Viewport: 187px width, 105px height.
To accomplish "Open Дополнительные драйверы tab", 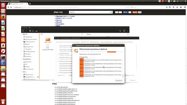I will coord(123,42).
